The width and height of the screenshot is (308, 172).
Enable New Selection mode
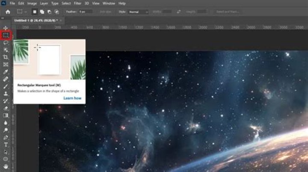(x=35, y=12)
